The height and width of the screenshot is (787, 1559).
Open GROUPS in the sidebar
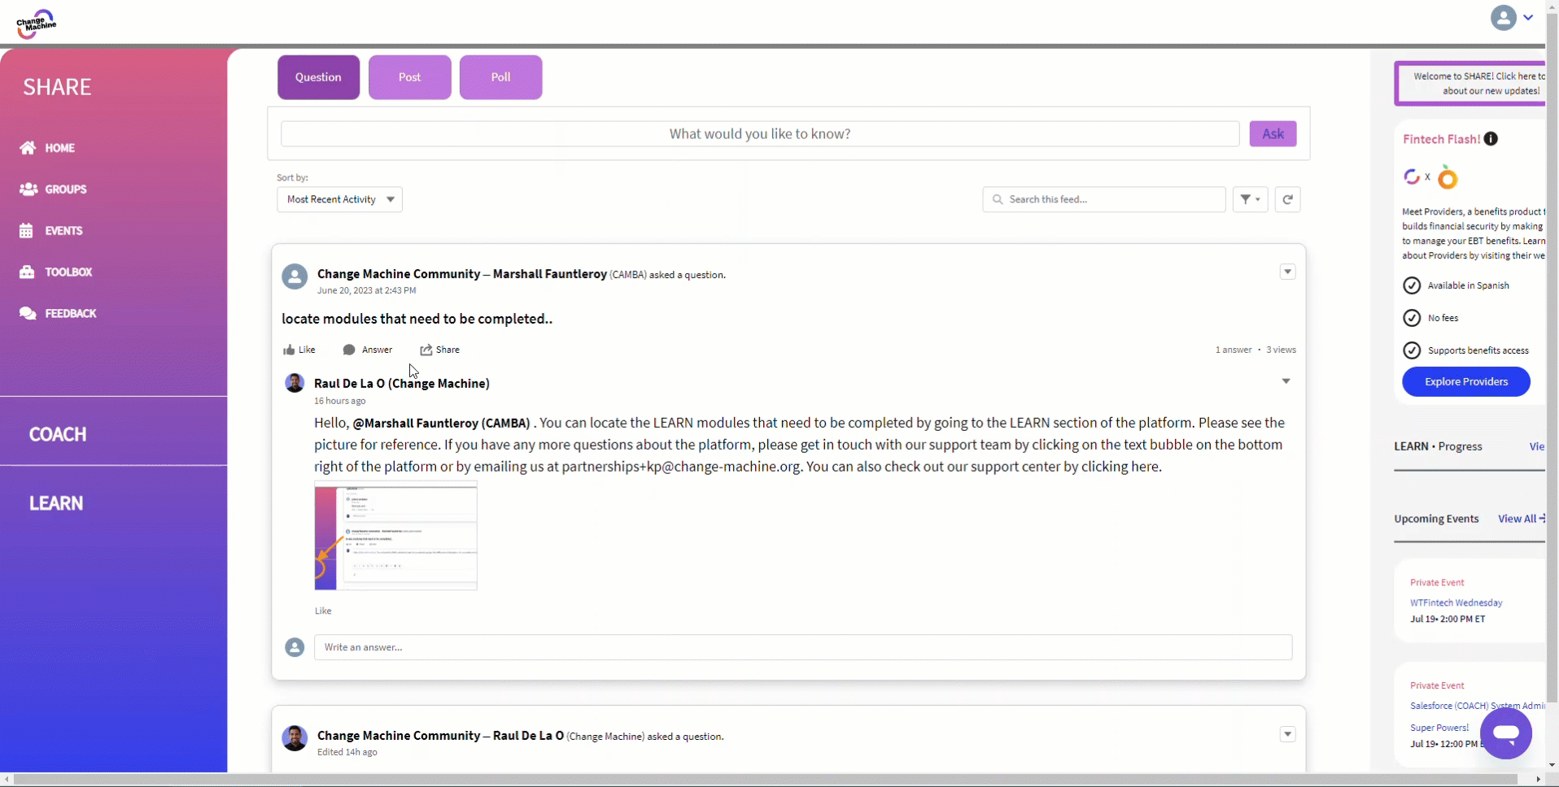point(54,189)
